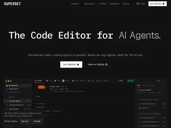Select the Workspaces icon in the sidebar

7,86
